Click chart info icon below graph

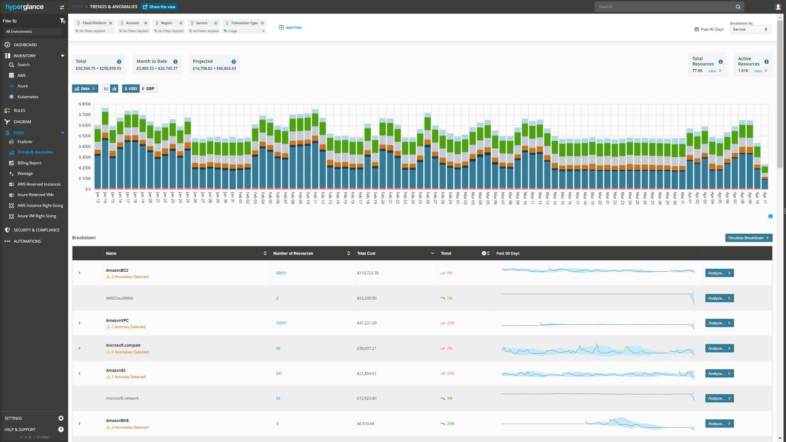(770, 216)
